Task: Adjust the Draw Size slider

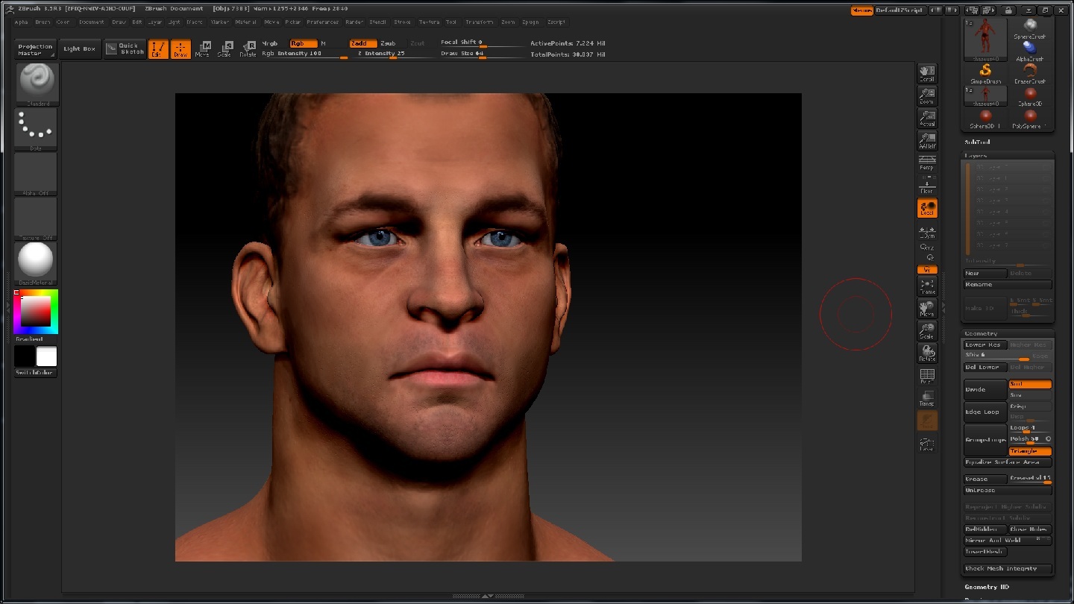Action: click(482, 54)
